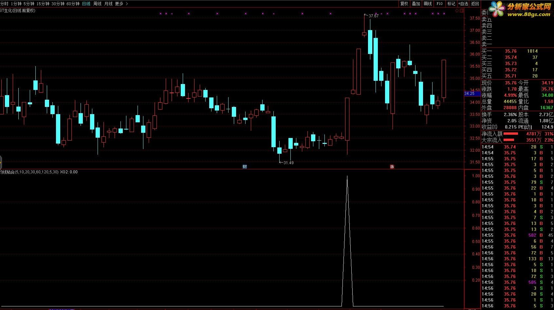Open the 60分钟 period chart
Viewport: 554px width, 310px height.
point(73,4)
